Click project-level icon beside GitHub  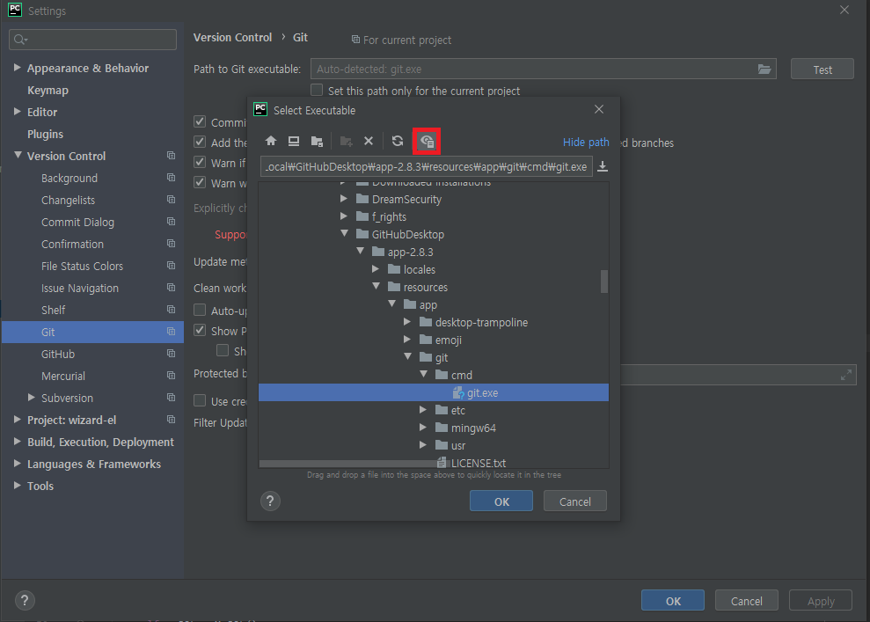tap(171, 354)
